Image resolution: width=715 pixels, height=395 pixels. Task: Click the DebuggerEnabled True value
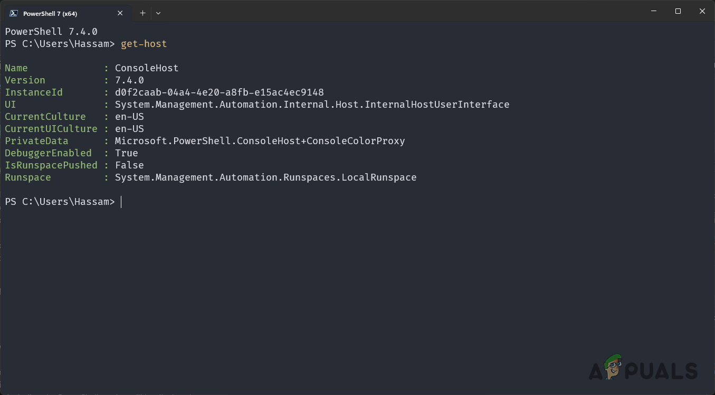click(x=126, y=153)
